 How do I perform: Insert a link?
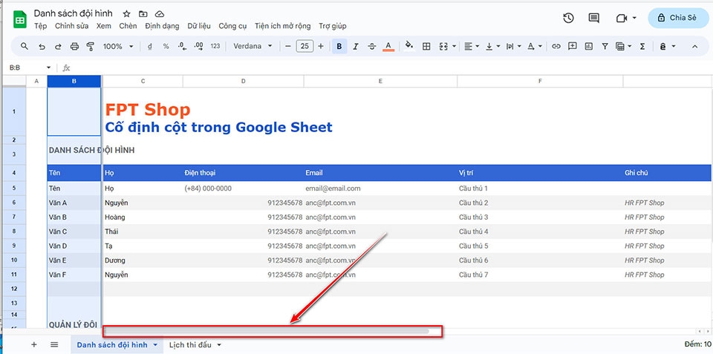[556, 46]
